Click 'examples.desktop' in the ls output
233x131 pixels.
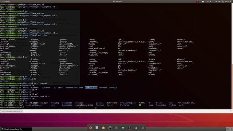click(84, 105)
